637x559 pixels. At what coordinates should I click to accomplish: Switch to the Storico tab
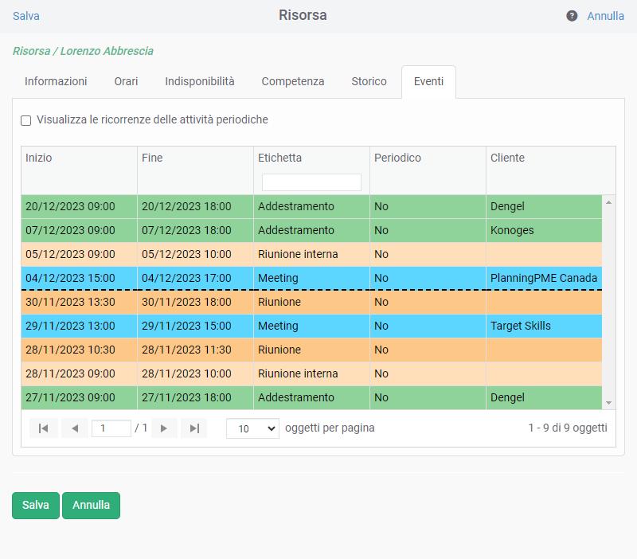[369, 81]
